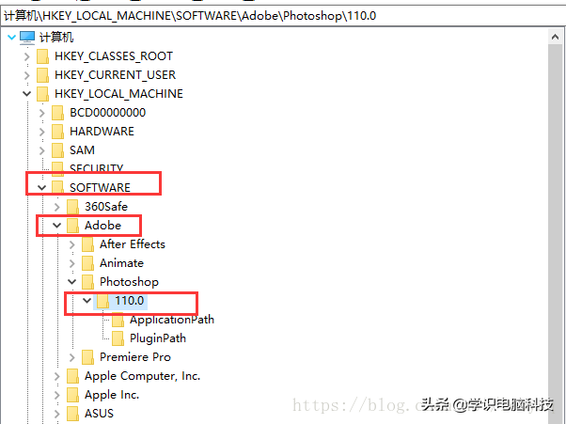Expand the Animate key
This screenshot has width=566, height=424.
pyautogui.click(x=72, y=263)
